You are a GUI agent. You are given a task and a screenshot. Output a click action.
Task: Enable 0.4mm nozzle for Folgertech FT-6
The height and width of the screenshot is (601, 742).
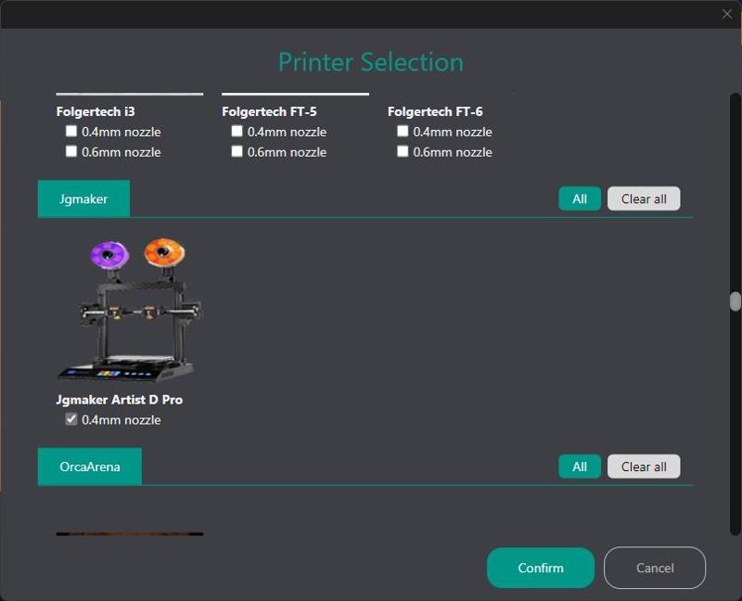click(402, 132)
